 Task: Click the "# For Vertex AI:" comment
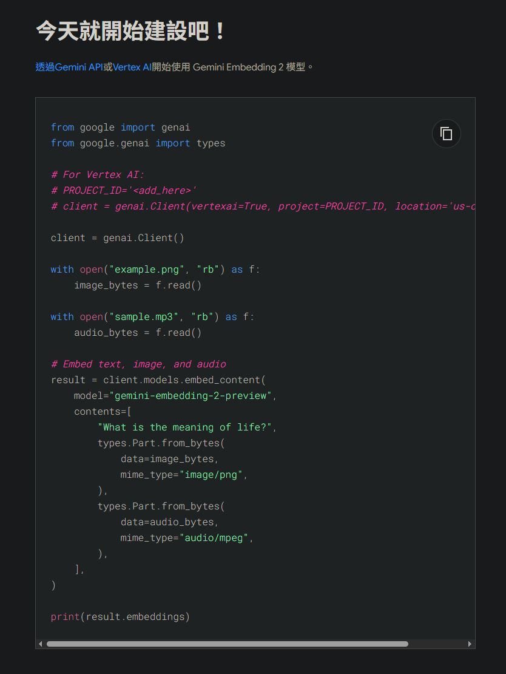pos(98,175)
